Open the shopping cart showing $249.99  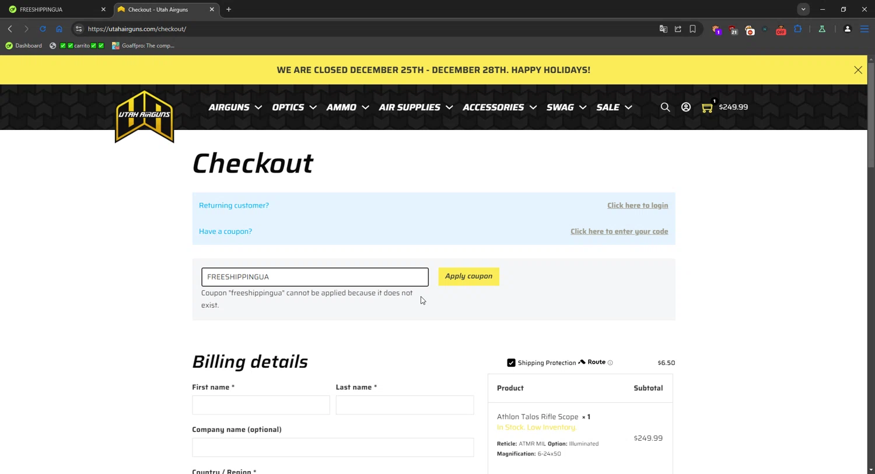click(724, 107)
